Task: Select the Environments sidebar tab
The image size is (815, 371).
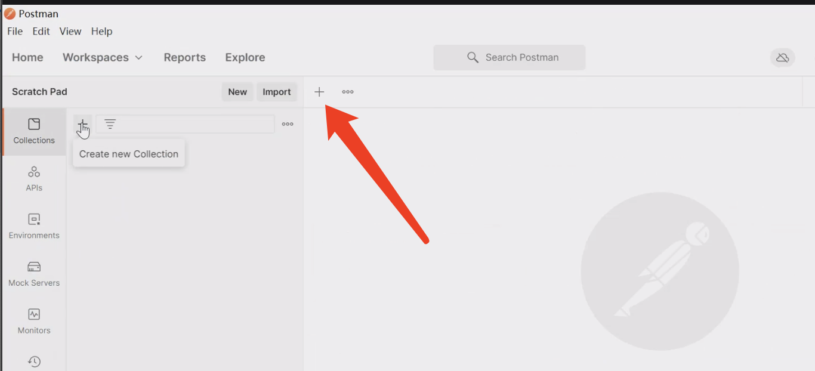Action: coord(34,227)
